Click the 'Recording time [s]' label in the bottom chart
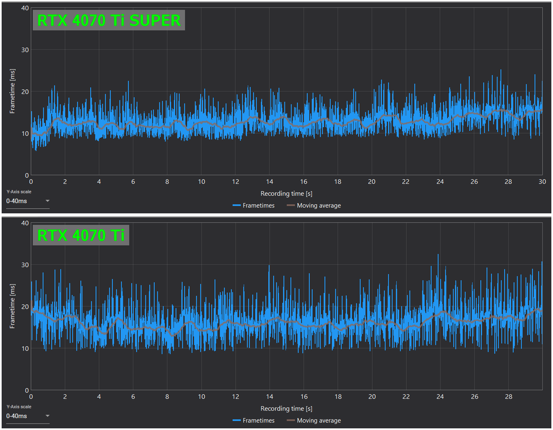This screenshot has height=430, width=553. point(286,409)
